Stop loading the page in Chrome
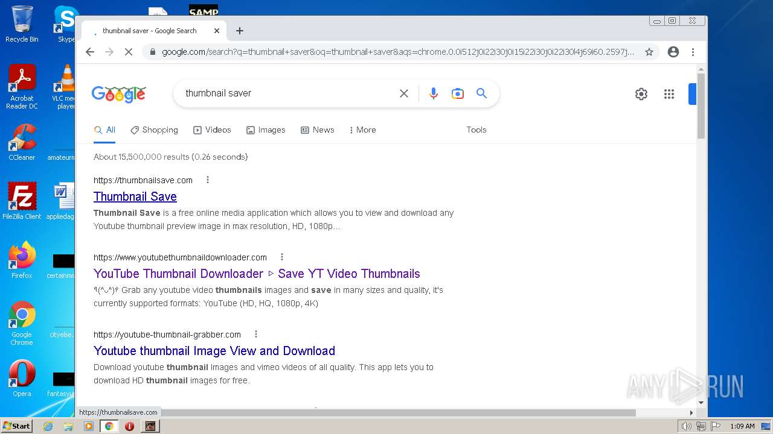The image size is (773, 434). tap(128, 52)
